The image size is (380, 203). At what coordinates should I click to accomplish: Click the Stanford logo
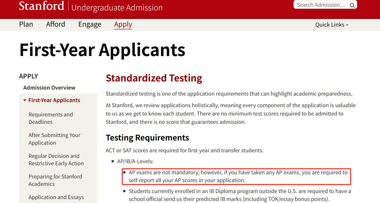point(42,6)
